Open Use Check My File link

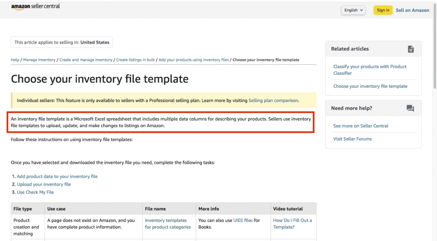coord(35,192)
